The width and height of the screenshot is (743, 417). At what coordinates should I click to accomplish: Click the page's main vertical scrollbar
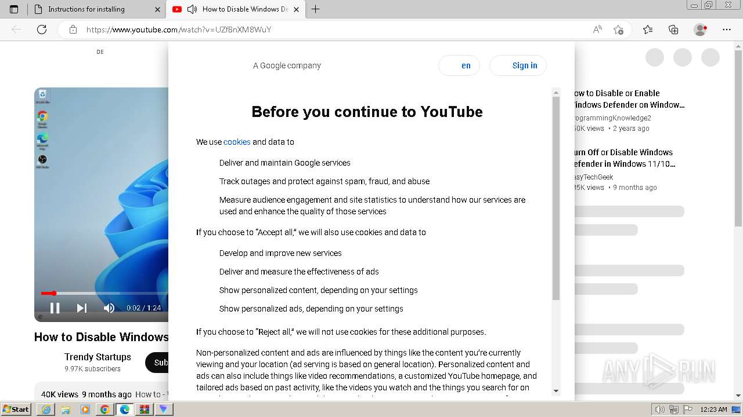(x=738, y=139)
